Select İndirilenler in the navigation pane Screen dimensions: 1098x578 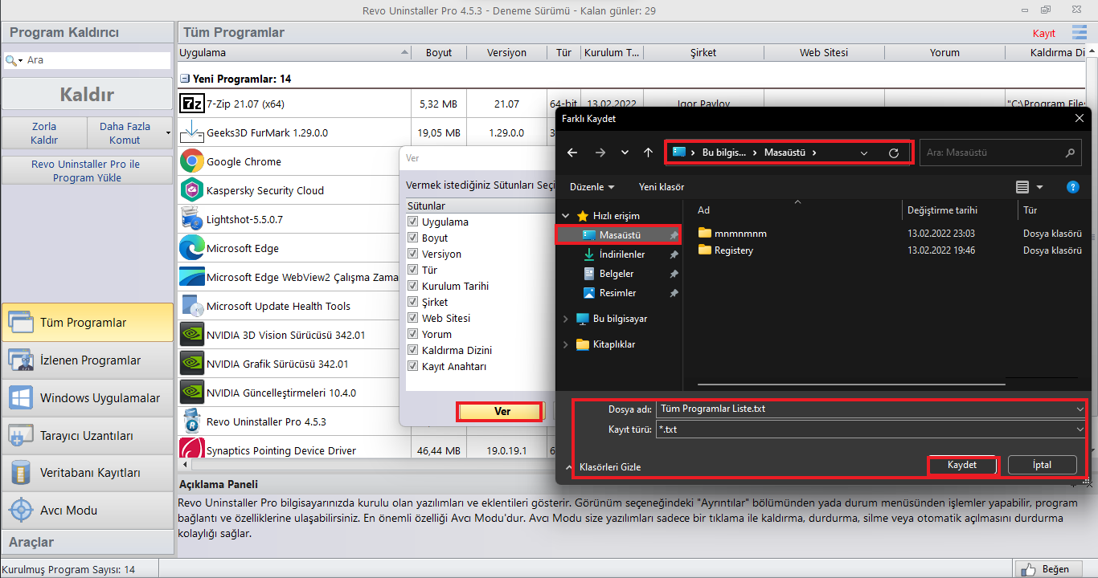point(621,254)
